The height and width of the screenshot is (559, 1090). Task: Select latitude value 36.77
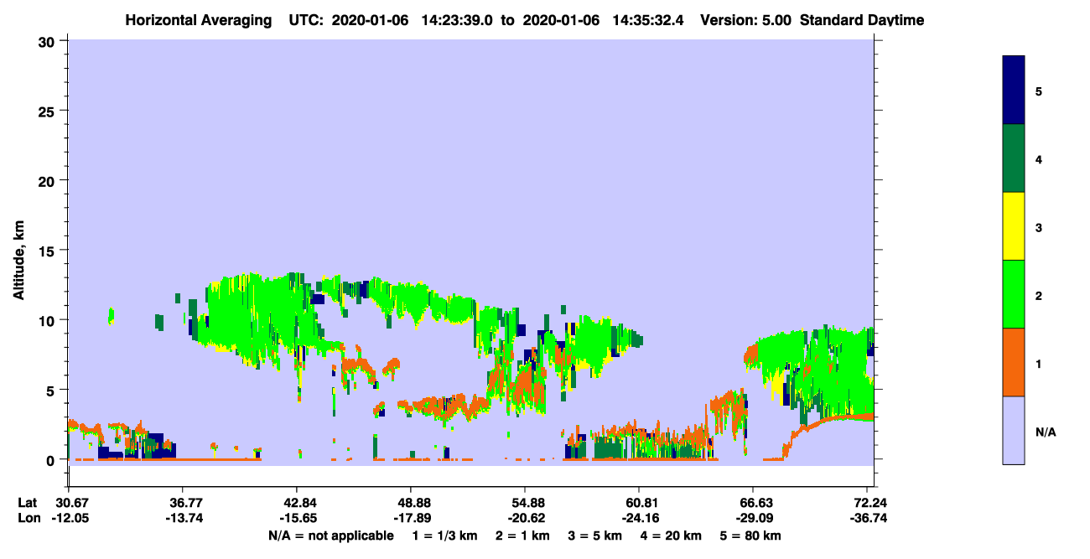182,503
